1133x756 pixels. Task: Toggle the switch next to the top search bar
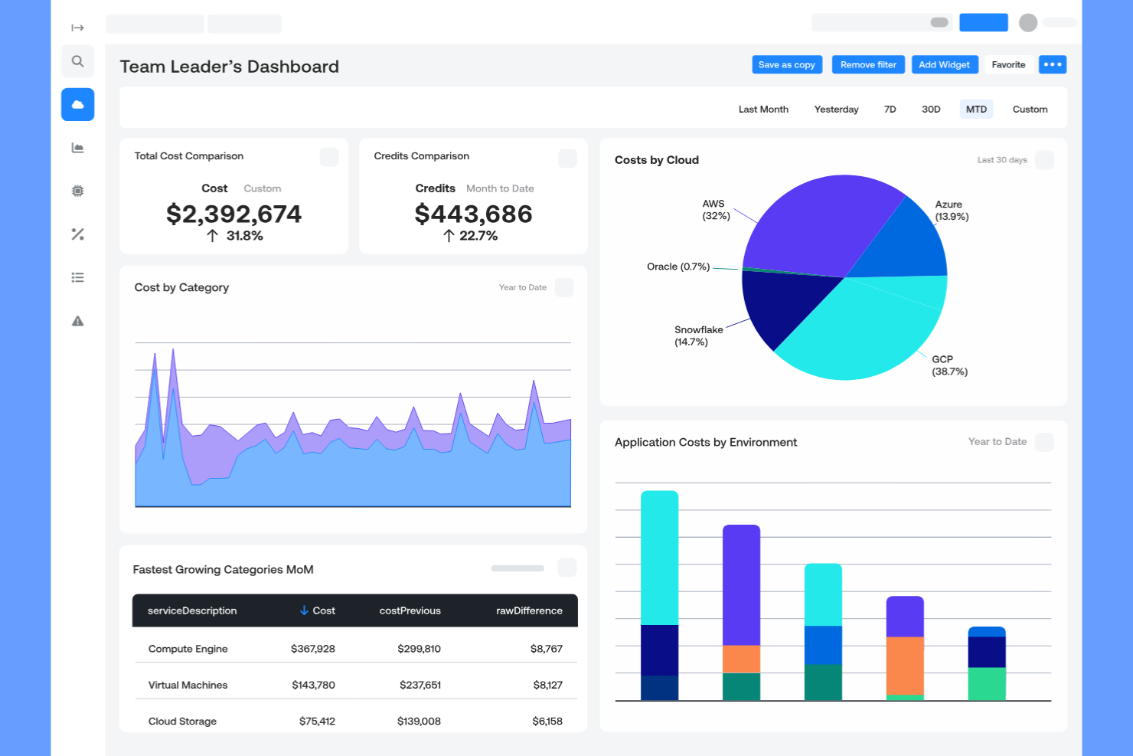coord(939,23)
